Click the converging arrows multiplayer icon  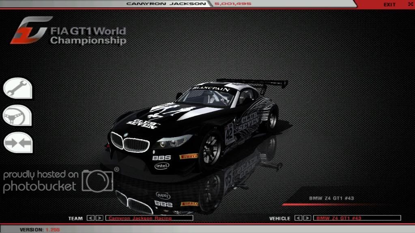point(18,142)
